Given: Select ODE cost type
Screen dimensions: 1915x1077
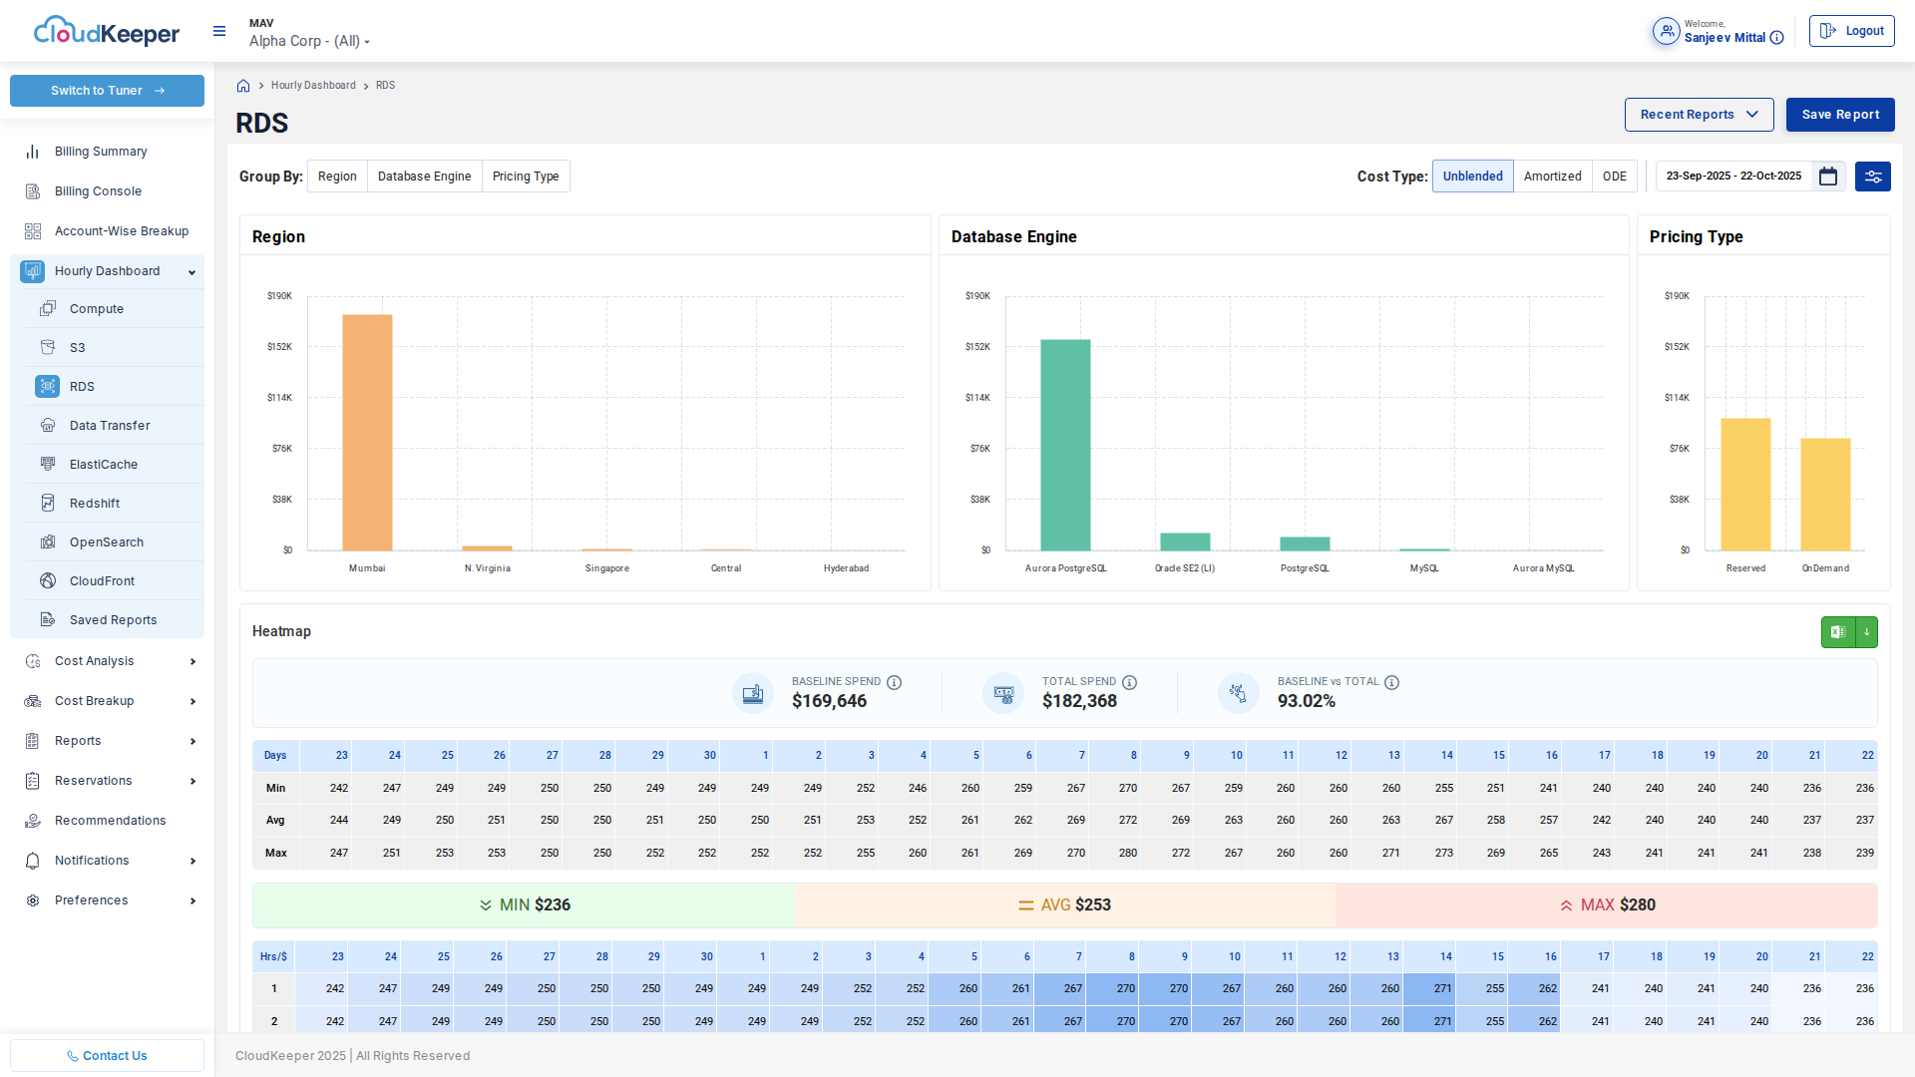Looking at the screenshot, I should click(x=1614, y=177).
